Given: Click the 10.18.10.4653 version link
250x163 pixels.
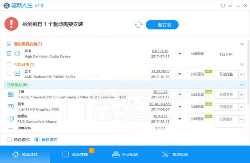Looking at the screenshot, I should (160, 104).
